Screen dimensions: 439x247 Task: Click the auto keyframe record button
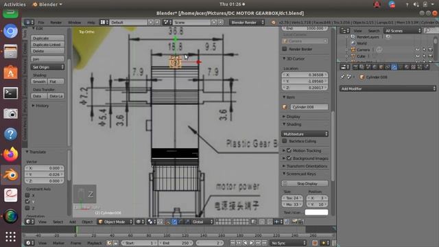pos(315,243)
